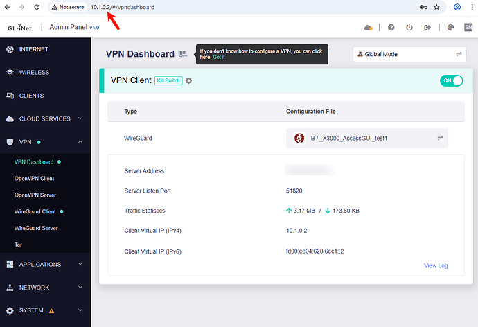Click the reboot power icon
The width and height of the screenshot is (478, 327).
tap(409, 28)
